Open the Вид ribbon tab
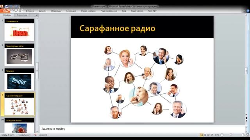 [x=124, y=11]
